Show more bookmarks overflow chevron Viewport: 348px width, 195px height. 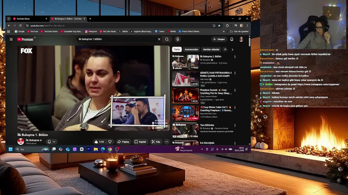click(224, 31)
